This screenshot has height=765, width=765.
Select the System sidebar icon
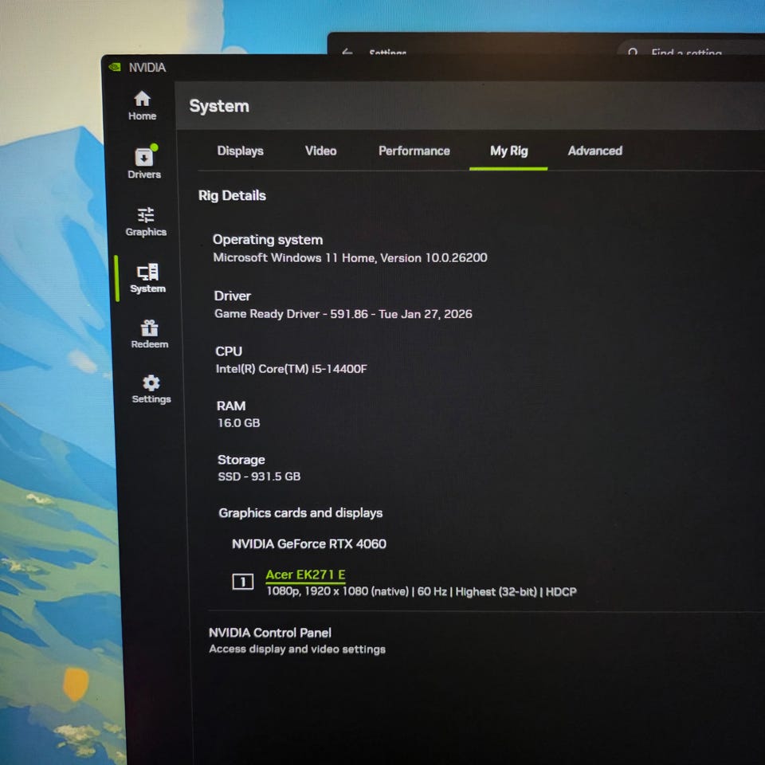147,278
